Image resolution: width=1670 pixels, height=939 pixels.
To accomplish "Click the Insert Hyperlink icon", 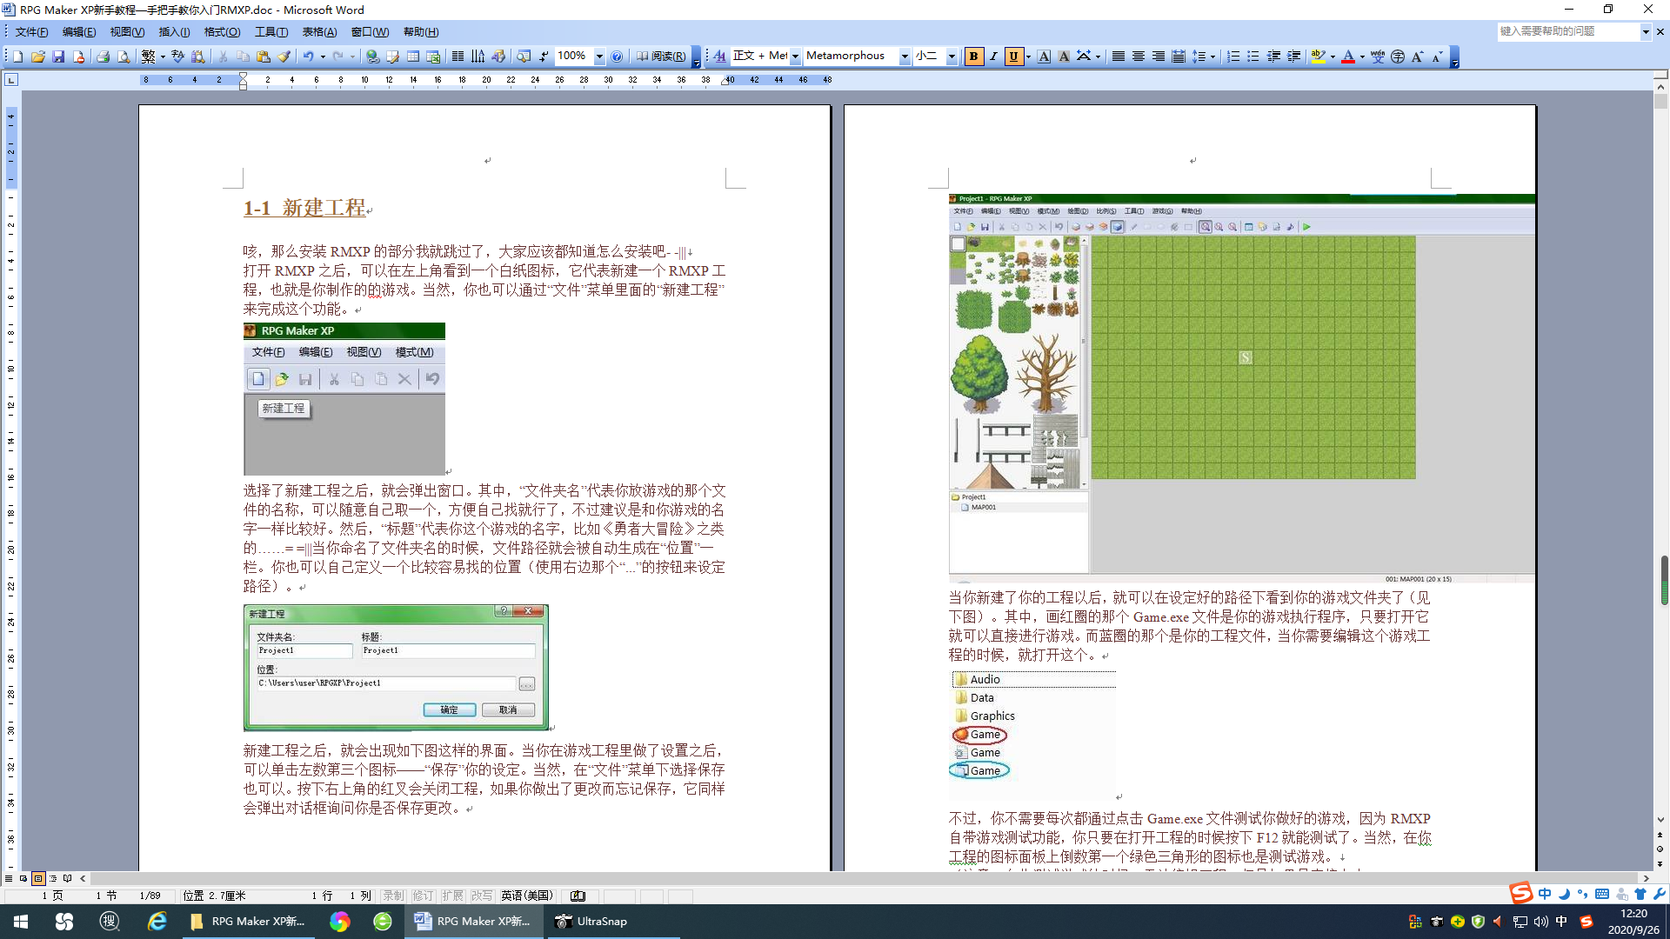I will click(372, 57).
